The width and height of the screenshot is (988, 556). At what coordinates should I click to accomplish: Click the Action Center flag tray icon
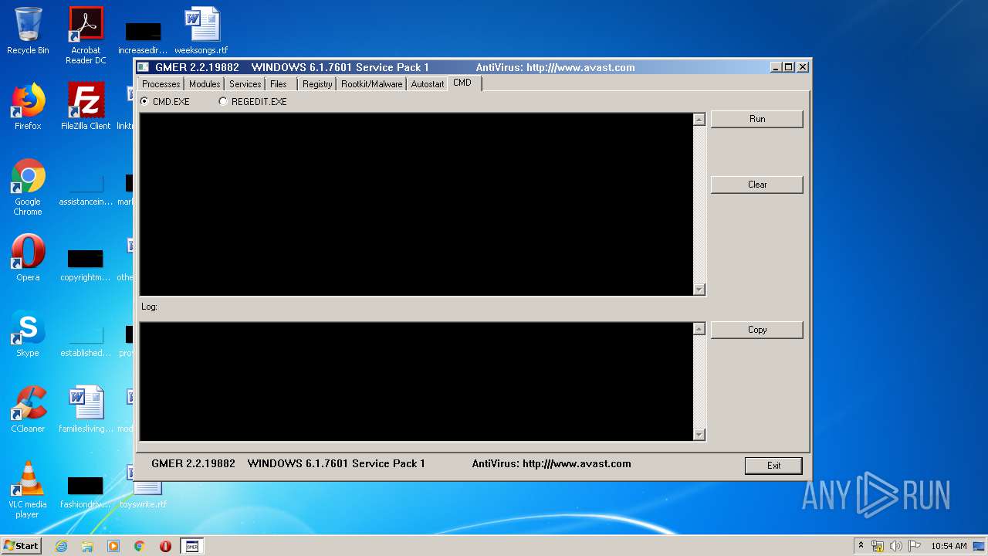[x=914, y=546]
